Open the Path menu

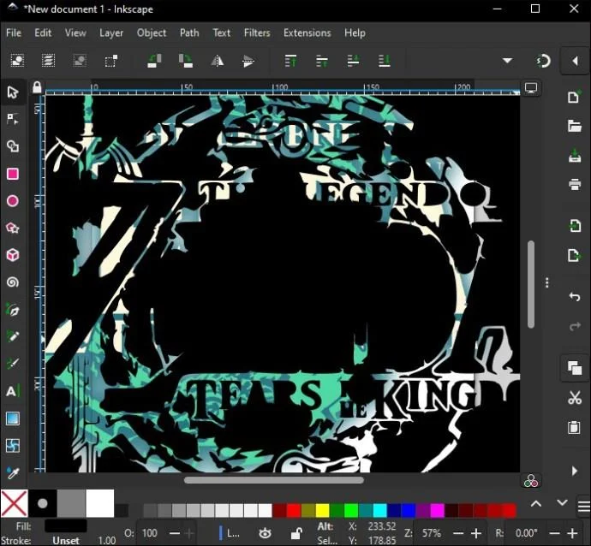[x=189, y=33]
